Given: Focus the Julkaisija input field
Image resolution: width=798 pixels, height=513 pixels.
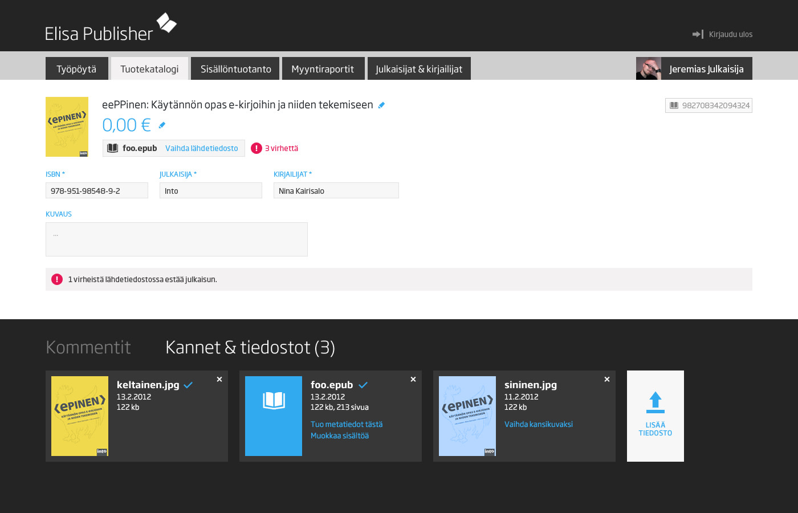Looking at the screenshot, I should 211,190.
